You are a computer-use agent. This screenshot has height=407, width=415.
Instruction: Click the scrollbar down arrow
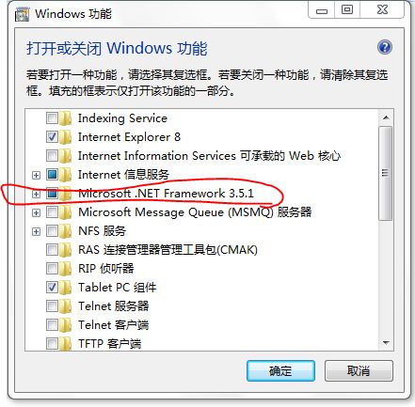pyautogui.click(x=386, y=342)
